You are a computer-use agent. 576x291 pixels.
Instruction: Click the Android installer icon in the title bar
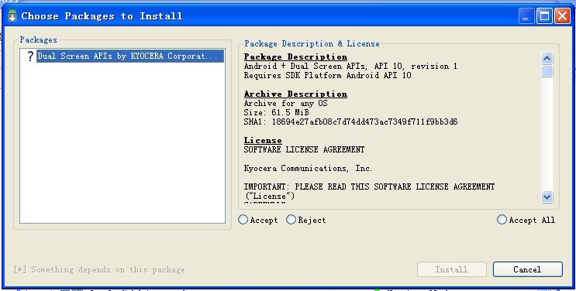pyautogui.click(x=12, y=15)
